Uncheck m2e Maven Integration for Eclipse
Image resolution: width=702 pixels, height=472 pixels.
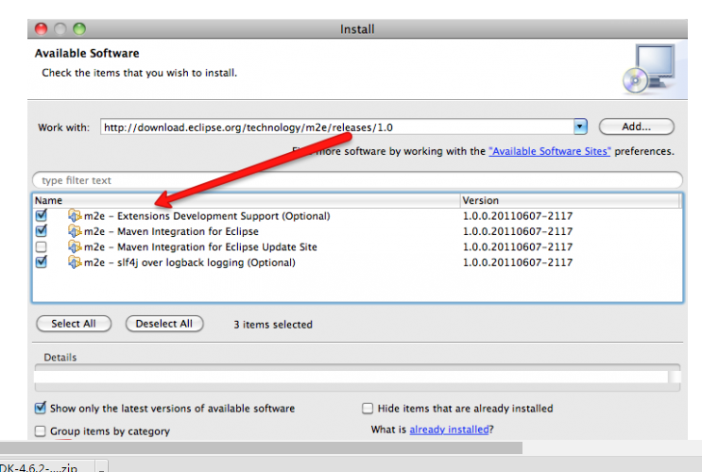click(x=42, y=231)
